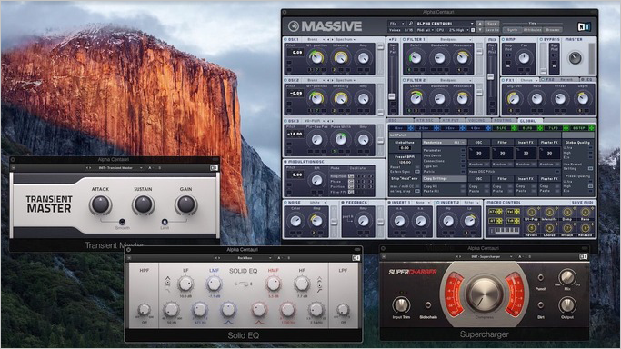The image size is (621, 349).
Task: Open INIT - Supercharger preset dropdown
Action: point(488,257)
